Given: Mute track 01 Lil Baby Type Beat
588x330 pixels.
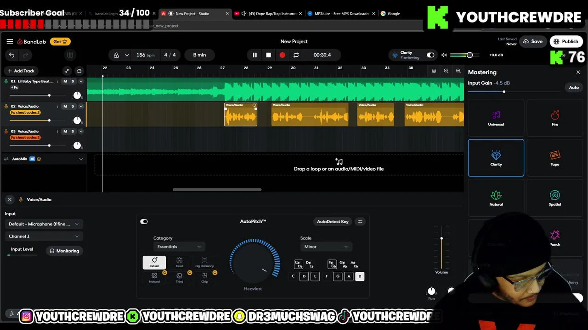Looking at the screenshot, I should (x=65, y=81).
